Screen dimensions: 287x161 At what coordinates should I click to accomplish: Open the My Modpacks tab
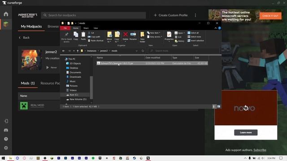[x=31, y=26]
